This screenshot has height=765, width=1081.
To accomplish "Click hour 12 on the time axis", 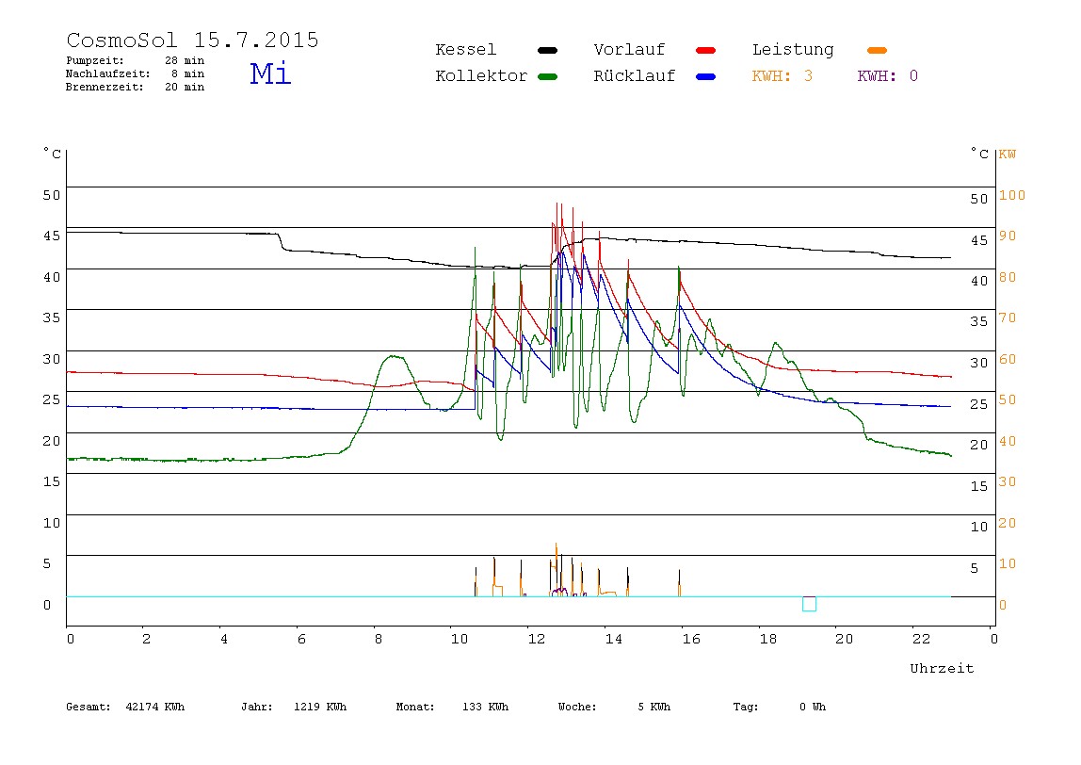I will (x=537, y=639).
